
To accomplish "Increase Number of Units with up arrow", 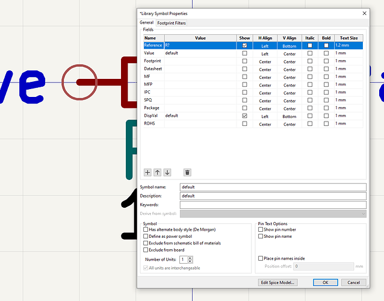I will coord(190,258).
